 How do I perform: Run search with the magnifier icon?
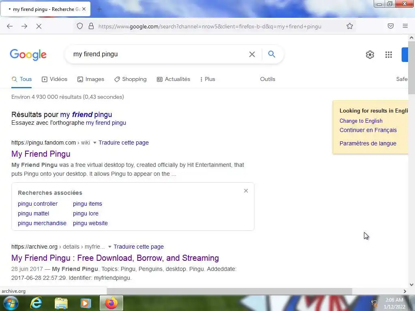click(272, 54)
